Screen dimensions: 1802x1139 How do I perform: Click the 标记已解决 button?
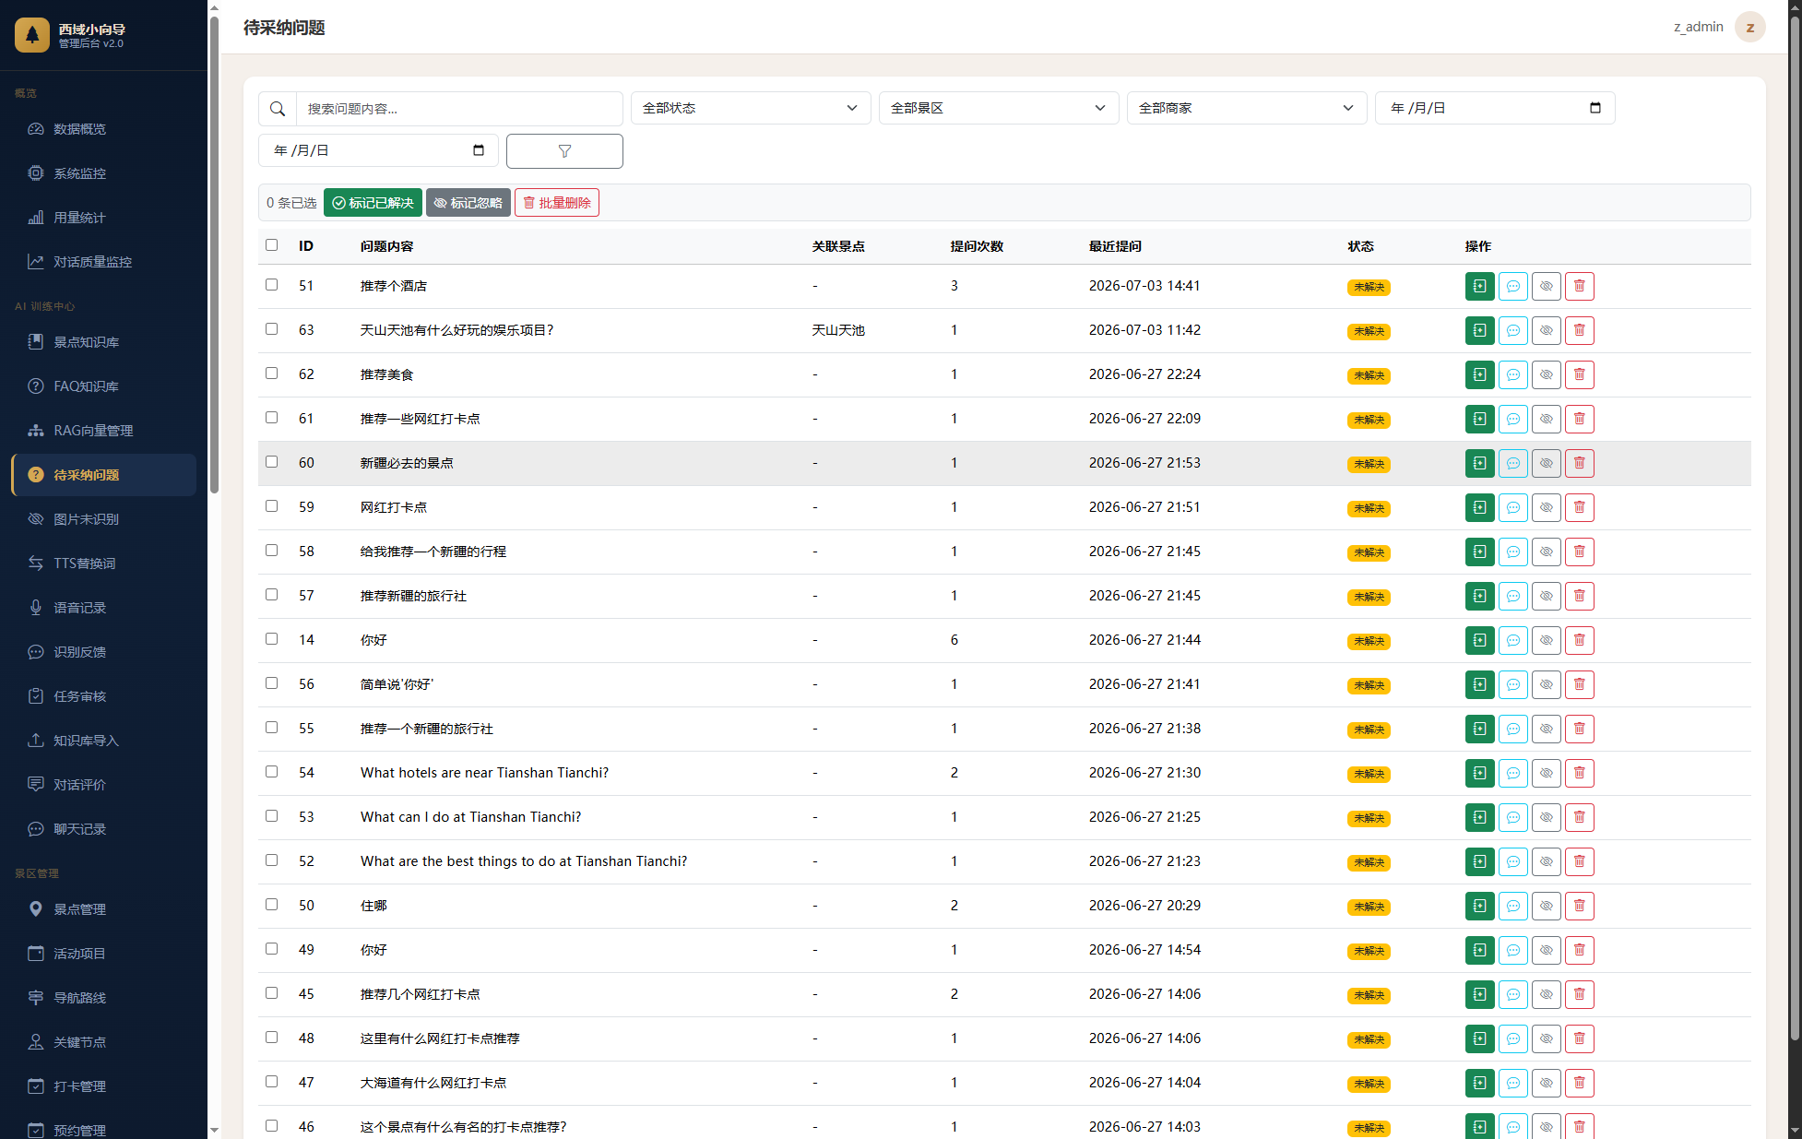click(x=373, y=203)
